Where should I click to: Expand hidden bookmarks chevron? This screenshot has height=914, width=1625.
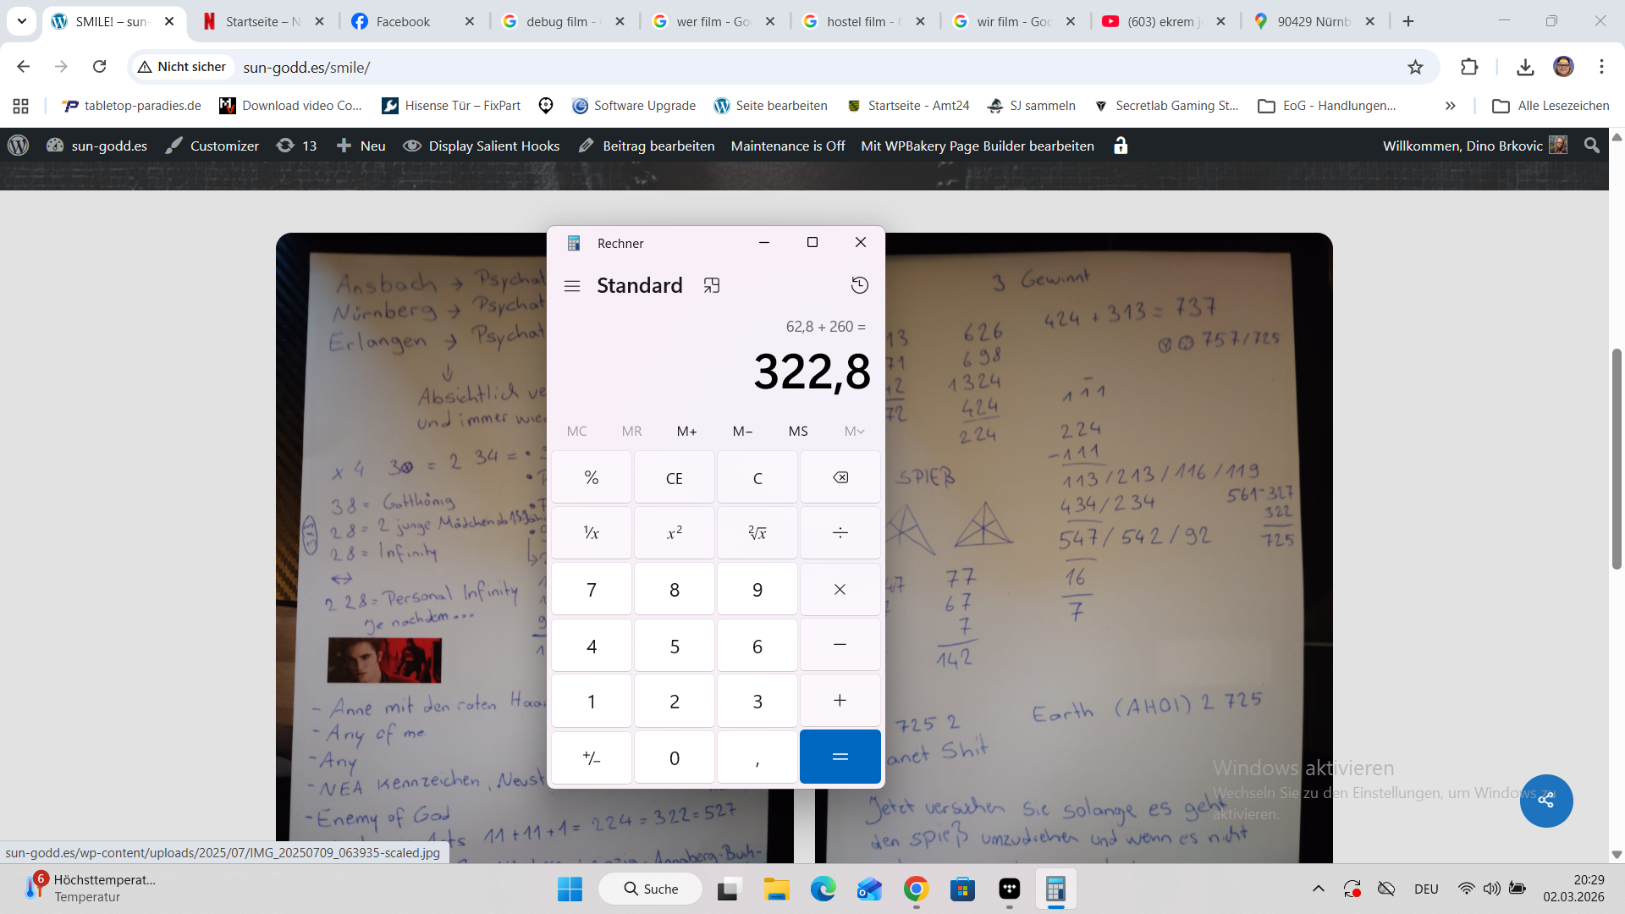[1450, 106]
